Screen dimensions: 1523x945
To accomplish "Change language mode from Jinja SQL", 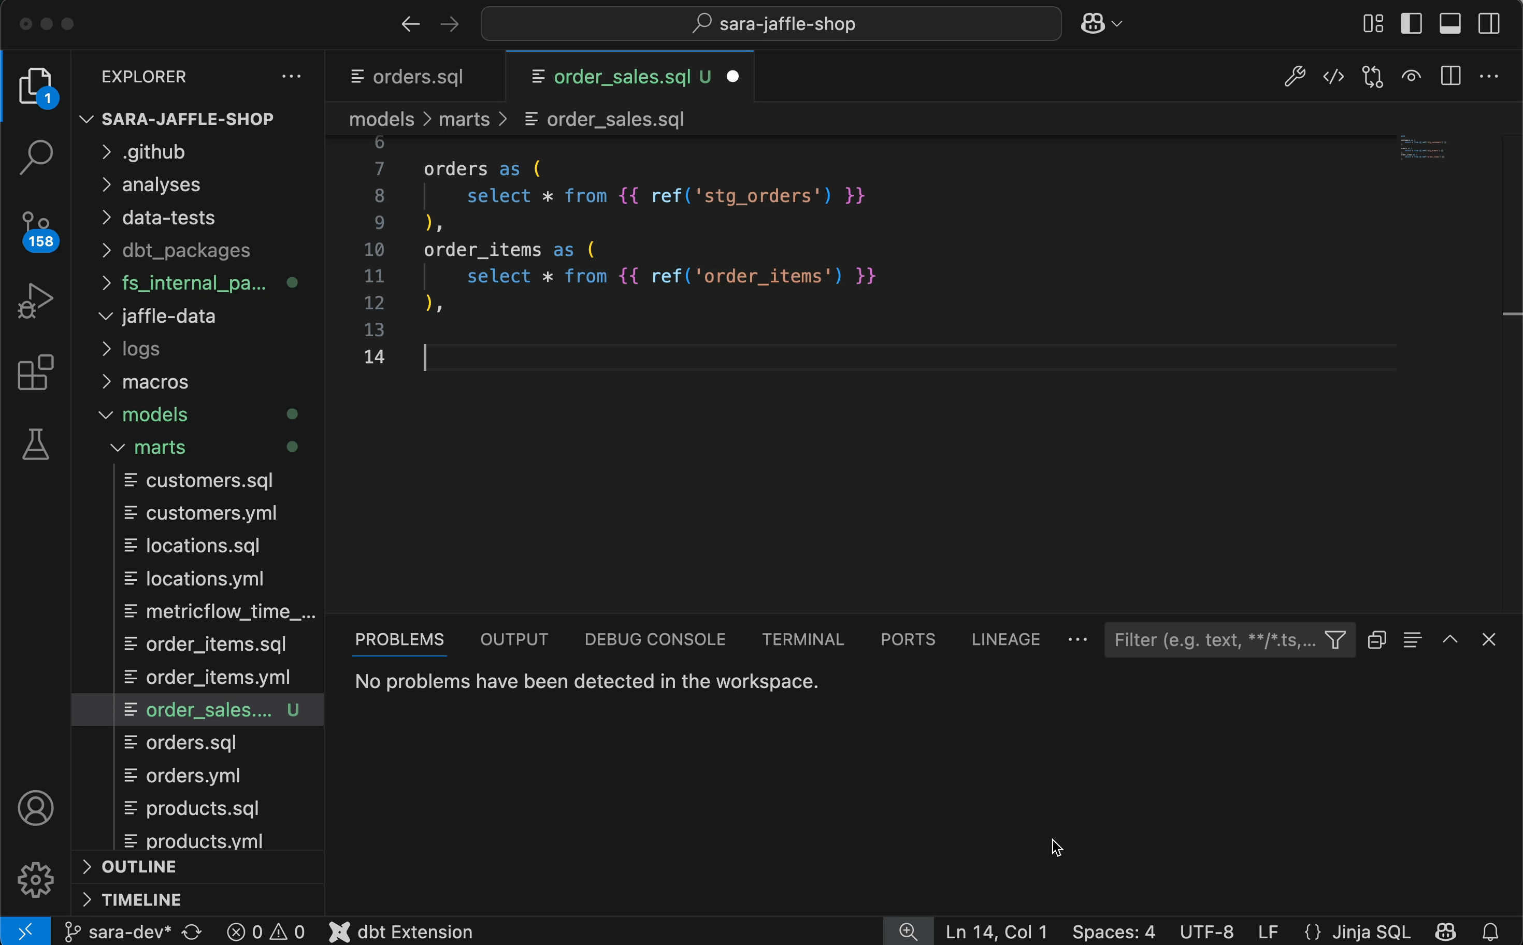I will click(x=1371, y=932).
